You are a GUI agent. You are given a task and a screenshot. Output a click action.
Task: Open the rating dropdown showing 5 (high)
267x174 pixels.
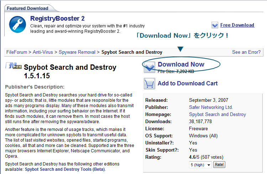click(200, 165)
